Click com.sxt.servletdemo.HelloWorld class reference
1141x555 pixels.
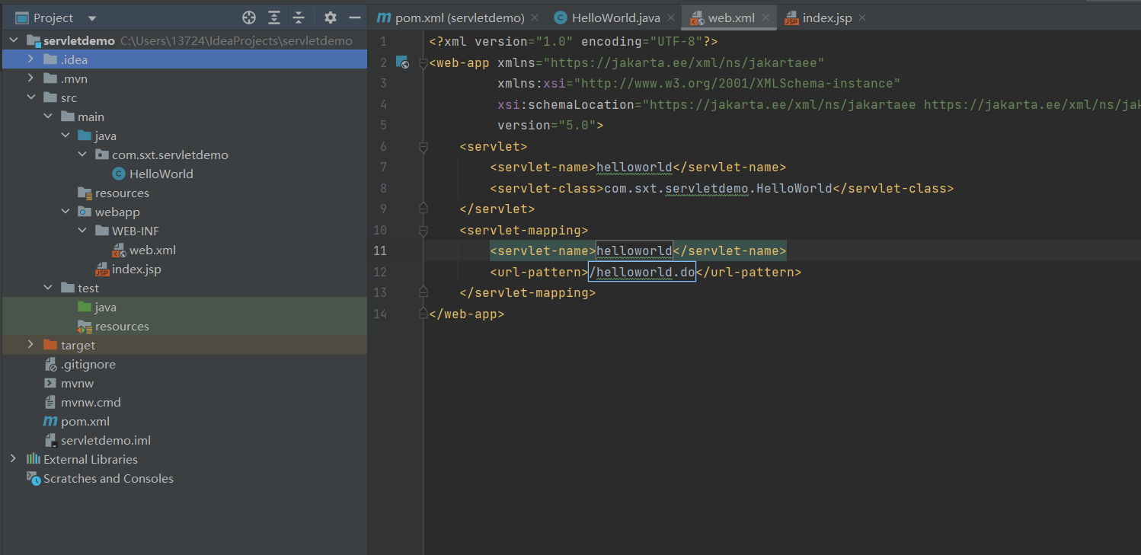coord(718,188)
